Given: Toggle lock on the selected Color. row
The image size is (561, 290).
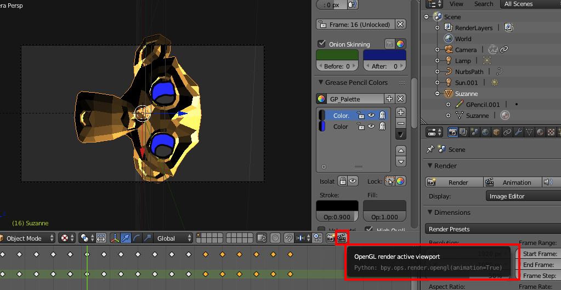Looking at the screenshot, I should click(361, 116).
